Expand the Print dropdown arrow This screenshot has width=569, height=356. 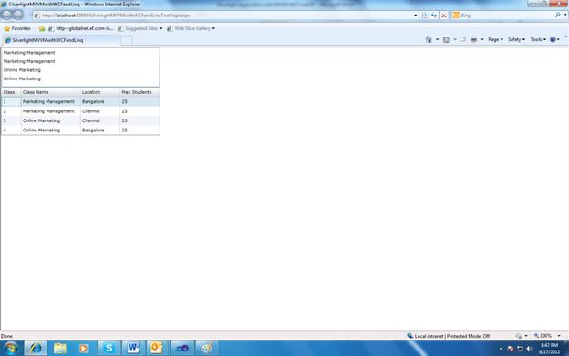(x=482, y=39)
